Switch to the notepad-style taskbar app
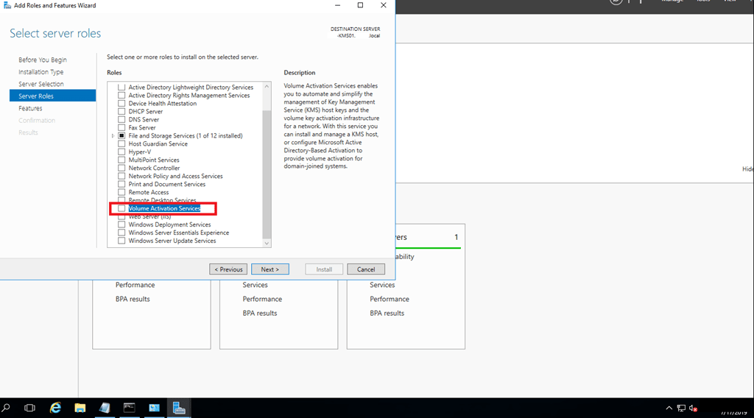Screen dimensions: 754x418 (105, 408)
